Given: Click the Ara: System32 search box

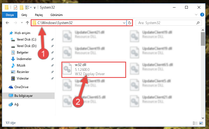Looking at the screenshot, I should point(167,23).
